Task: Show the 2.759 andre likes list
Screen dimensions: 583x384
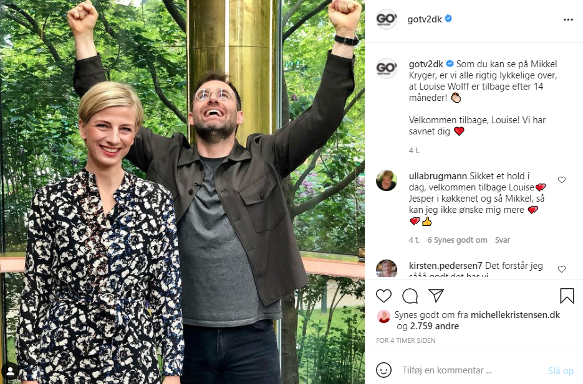Action: (x=433, y=326)
